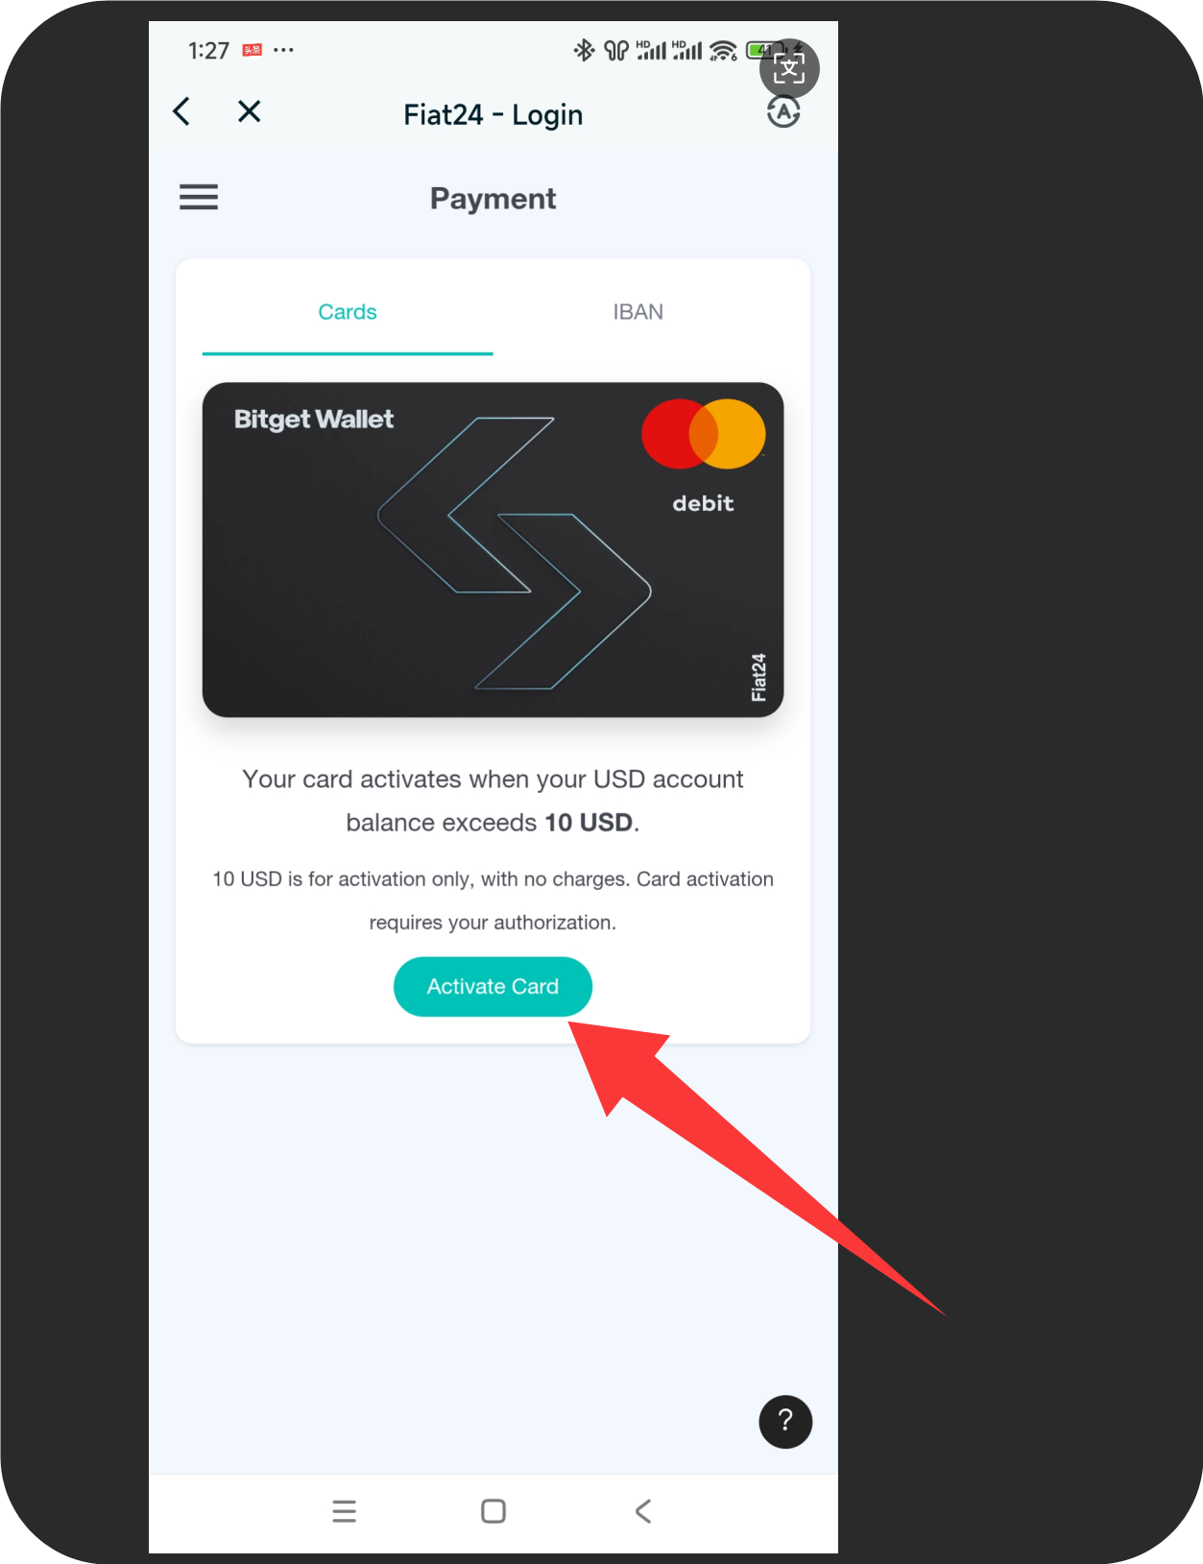Open the hamburger menu beside Payment
The width and height of the screenshot is (1203, 1564).
click(x=199, y=197)
